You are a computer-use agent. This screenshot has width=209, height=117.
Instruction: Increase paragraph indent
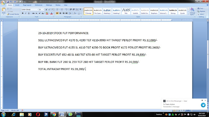74,9
